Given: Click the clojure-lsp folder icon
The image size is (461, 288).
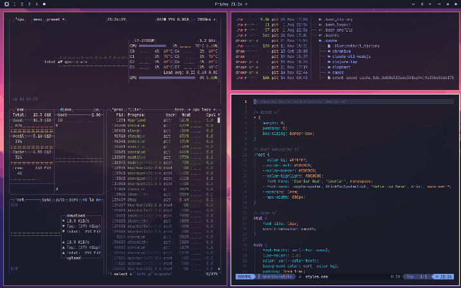Looking at the screenshot, I should pos(329,62).
